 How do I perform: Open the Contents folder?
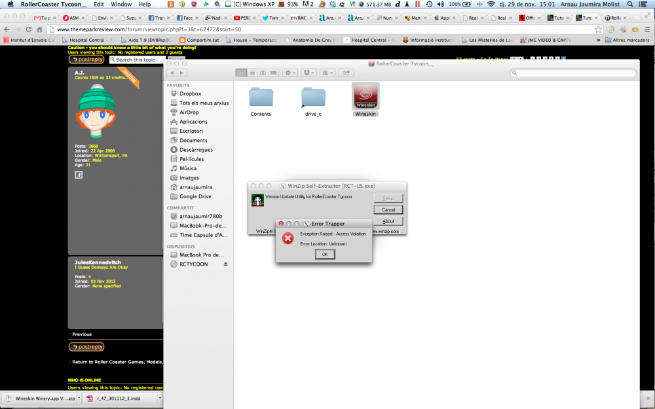261,97
